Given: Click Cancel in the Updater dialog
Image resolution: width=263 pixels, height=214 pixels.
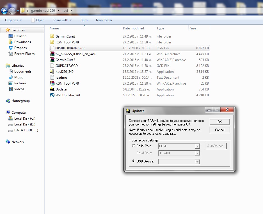Looking at the screenshot, I should [x=219, y=130].
